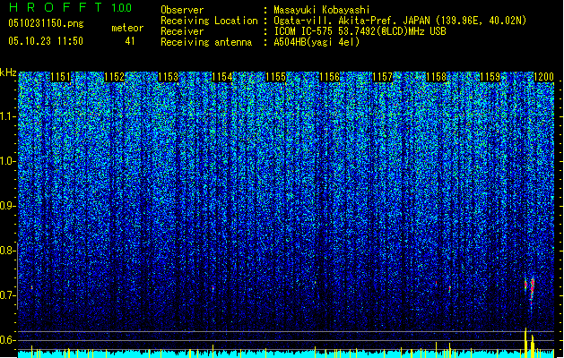
Task: Click the 1159 time marker
Action: pyautogui.click(x=490, y=77)
